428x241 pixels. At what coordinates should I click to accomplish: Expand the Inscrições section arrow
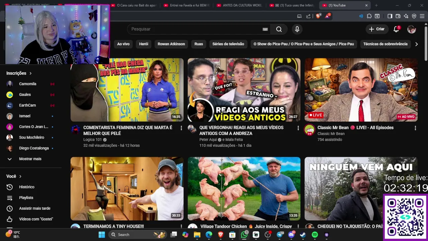pos(30,73)
